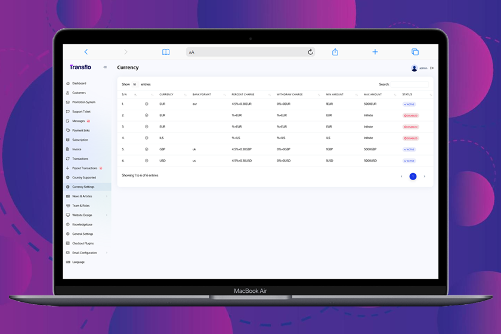Open the Show entries count dropdown

[135, 85]
